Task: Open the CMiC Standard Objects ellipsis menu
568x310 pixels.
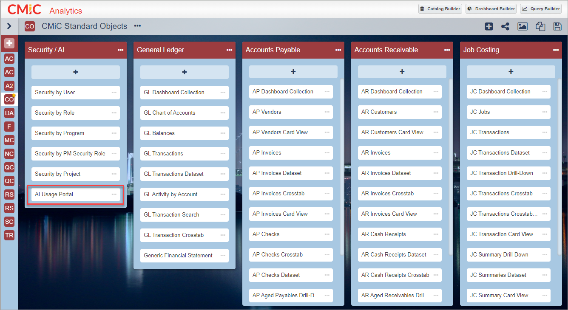Action: pos(137,26)
